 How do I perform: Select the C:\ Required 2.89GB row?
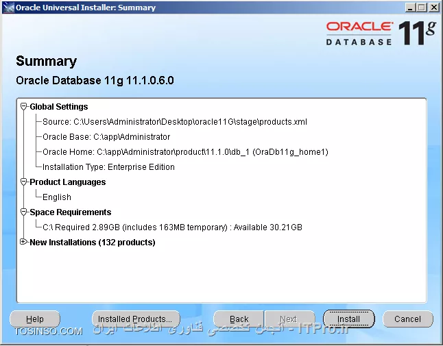pos(172,227)
